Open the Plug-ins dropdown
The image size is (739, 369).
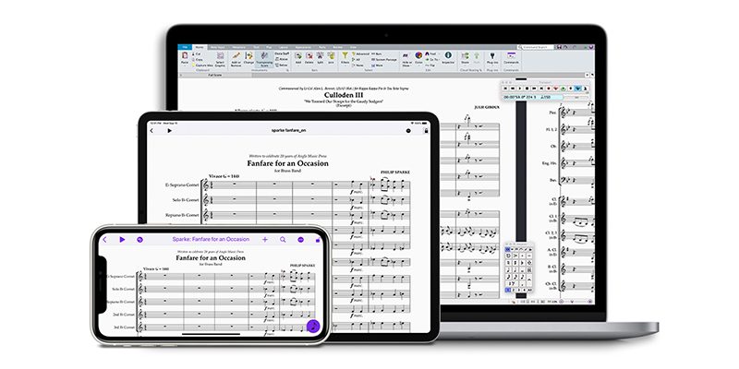492,59
